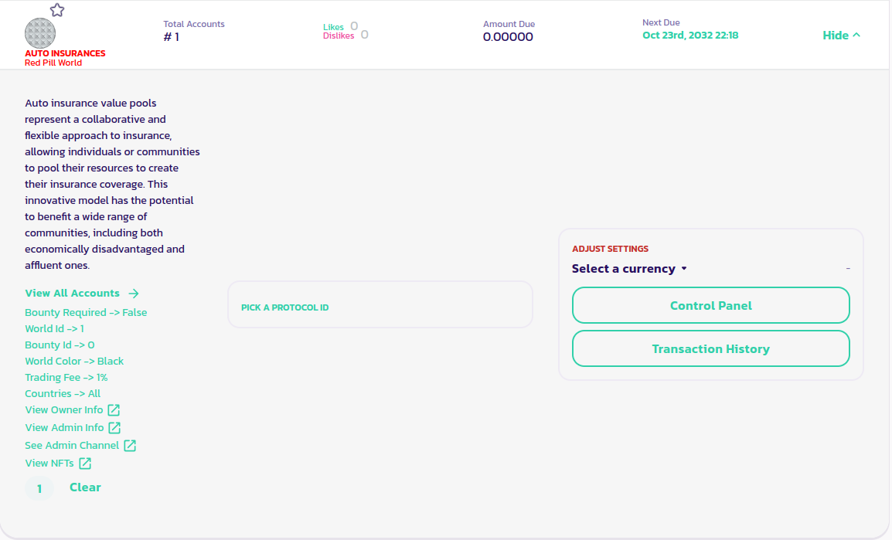
Task: Click the Pick a Protocol ID field
Action: click(x=380, y=305)
